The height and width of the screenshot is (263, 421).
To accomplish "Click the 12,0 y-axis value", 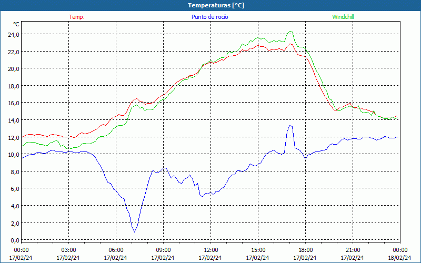I will pyautogui.click(x=13, y=137).
